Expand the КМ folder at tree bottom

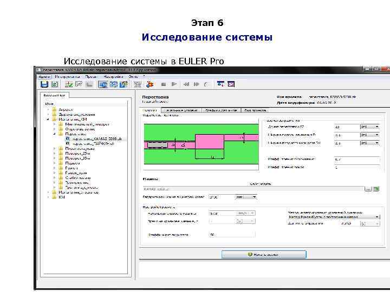48,197
